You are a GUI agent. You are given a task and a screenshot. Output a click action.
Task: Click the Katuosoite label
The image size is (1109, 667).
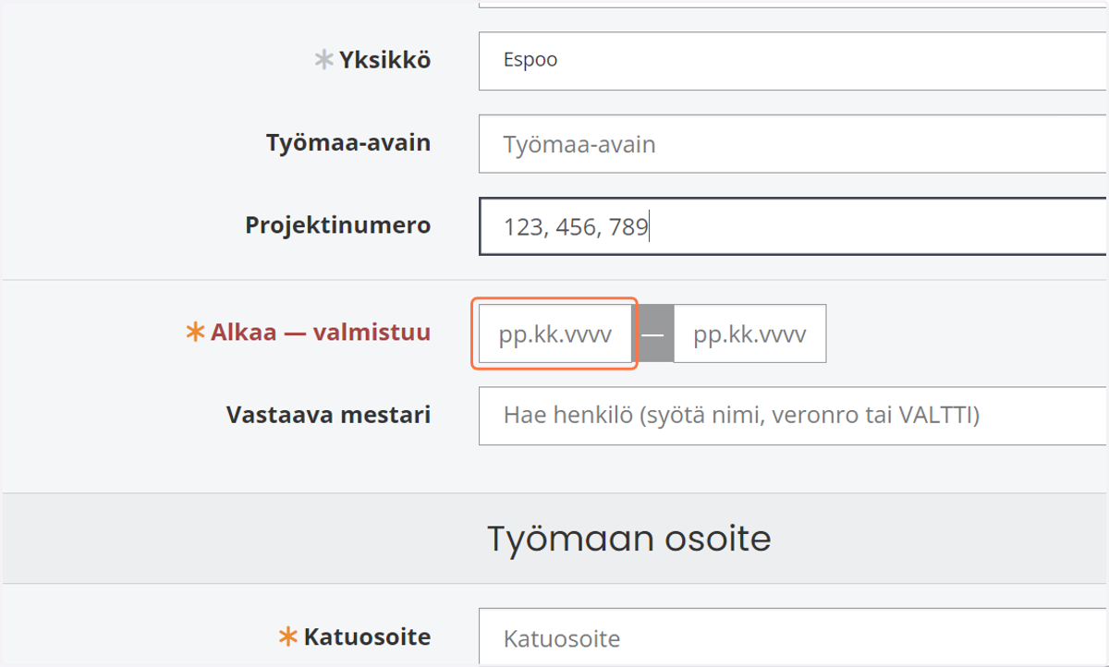367,637
